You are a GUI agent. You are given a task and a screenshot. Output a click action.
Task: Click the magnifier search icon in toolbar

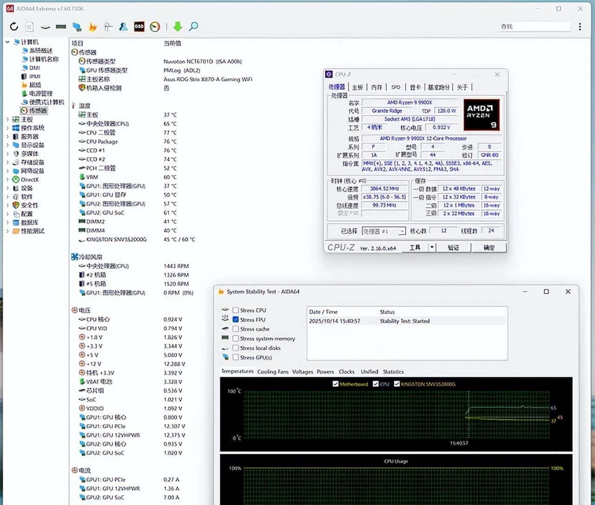click(x=193, y=27)
